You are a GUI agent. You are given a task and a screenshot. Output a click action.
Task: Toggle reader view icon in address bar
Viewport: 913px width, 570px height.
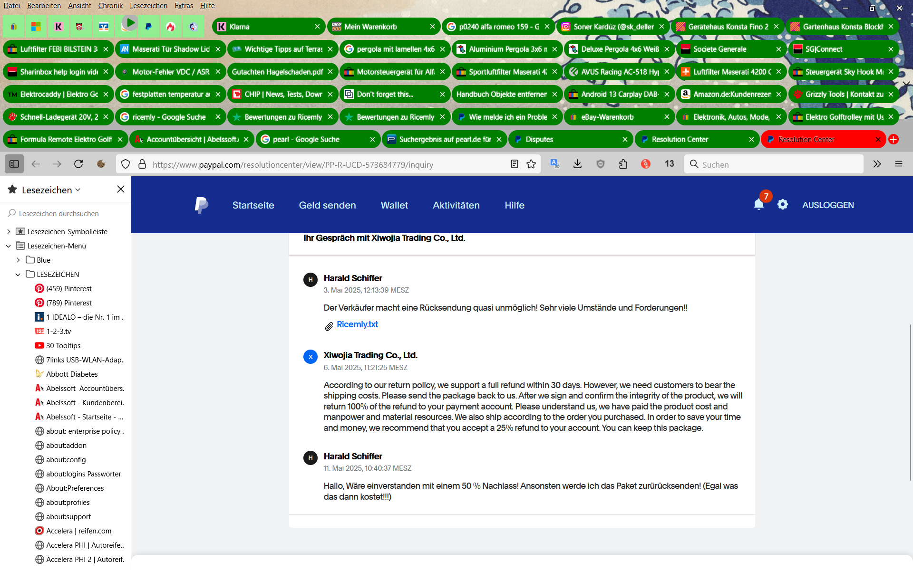click(x=514, y=164)
